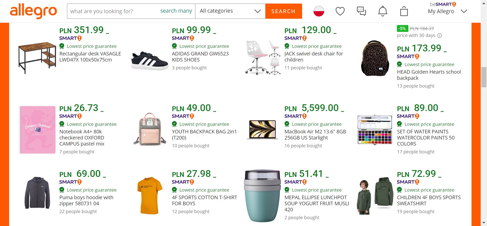
Task: Open the MacBook Air M2 thumbnail
Action: coord(263,130)
